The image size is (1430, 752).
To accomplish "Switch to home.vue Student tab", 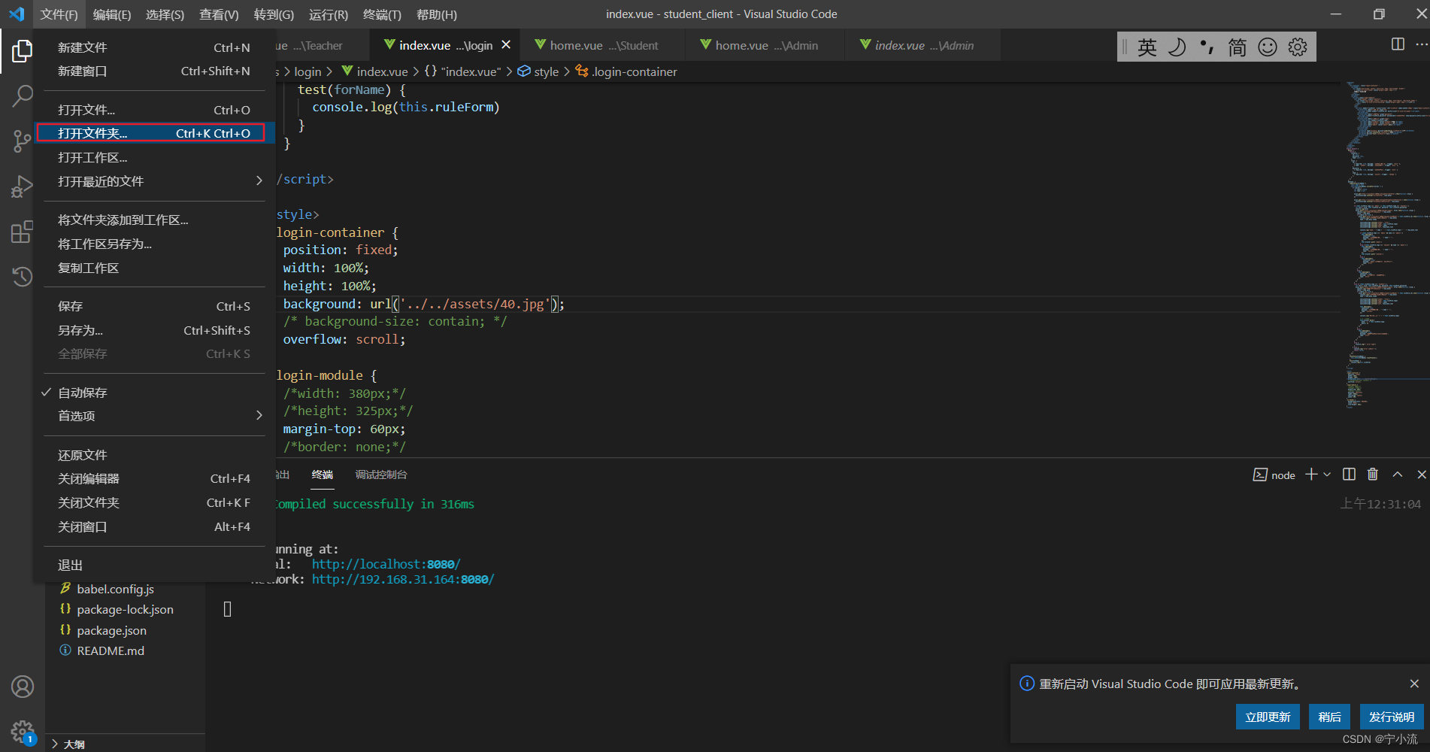I will click(604, 45).
